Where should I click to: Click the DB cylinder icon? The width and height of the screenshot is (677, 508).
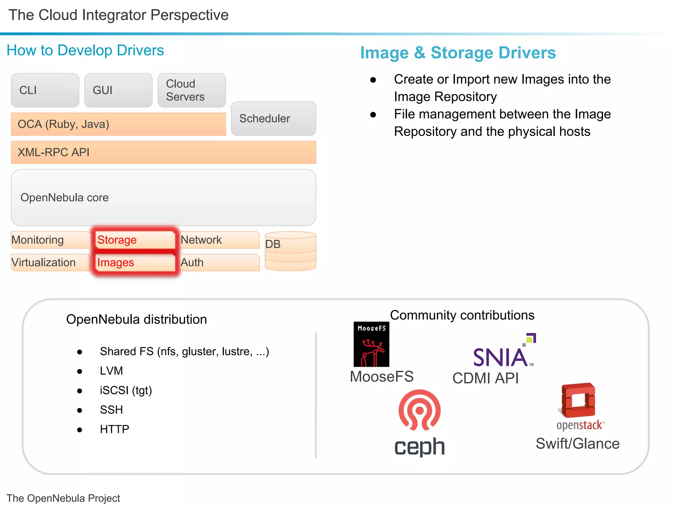pyautogui.click(x=291, y=251)
